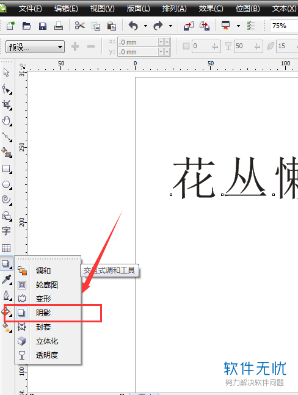Click the New document icon
The image size is (298, 395).
[10, 26]
